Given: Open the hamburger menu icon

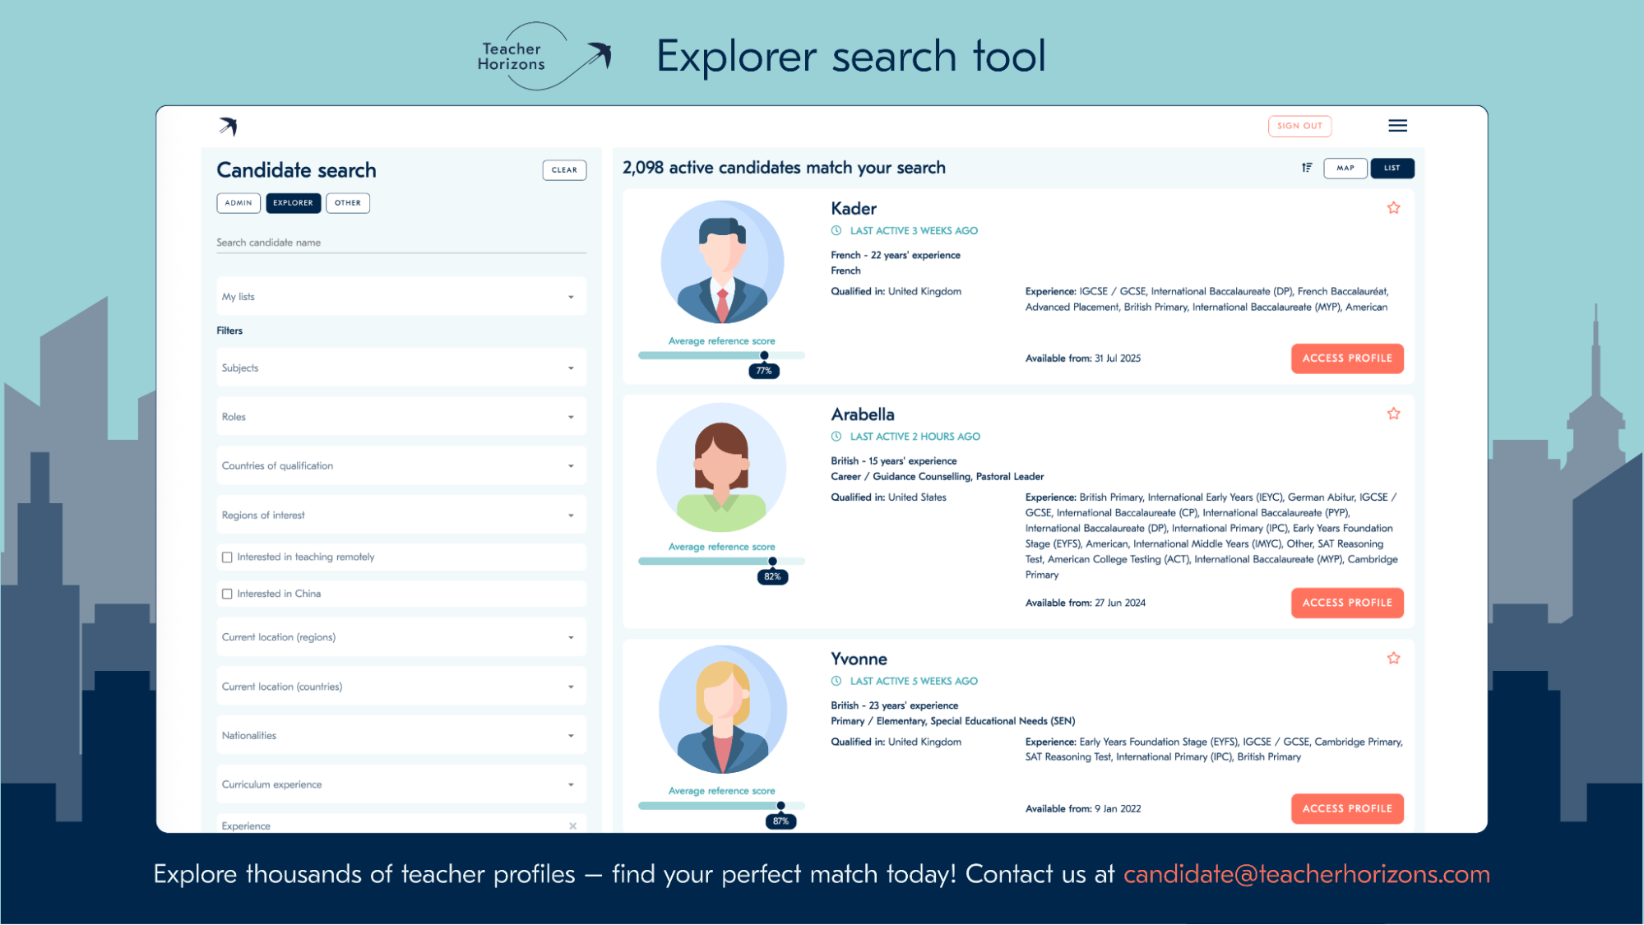Looking at the screenshot, I should click(x=1397, y=126).
